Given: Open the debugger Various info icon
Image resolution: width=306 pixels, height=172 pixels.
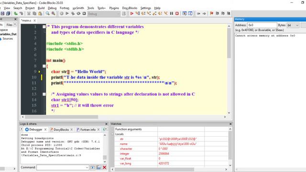Looking at the screenshot, I should click(190, 13).
